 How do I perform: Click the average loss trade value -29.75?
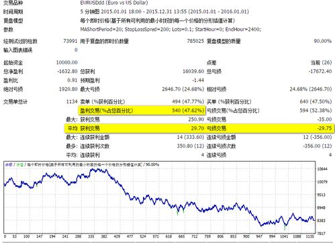[x=324, y=128]
